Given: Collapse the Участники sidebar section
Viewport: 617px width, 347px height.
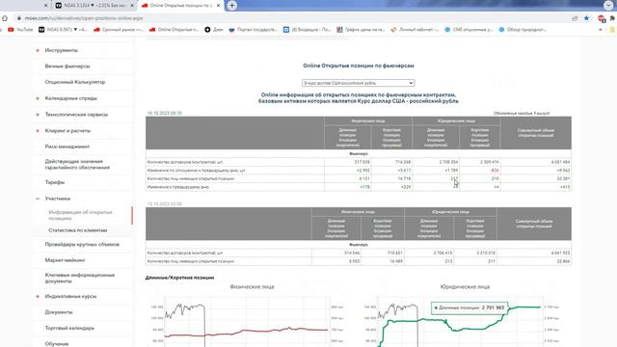Looking at the screenshot, I should [x=38, y=199].
